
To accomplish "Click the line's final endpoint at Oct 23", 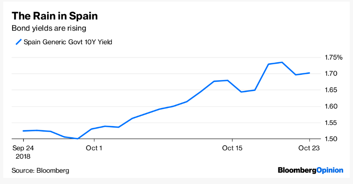I will point(309,73).
